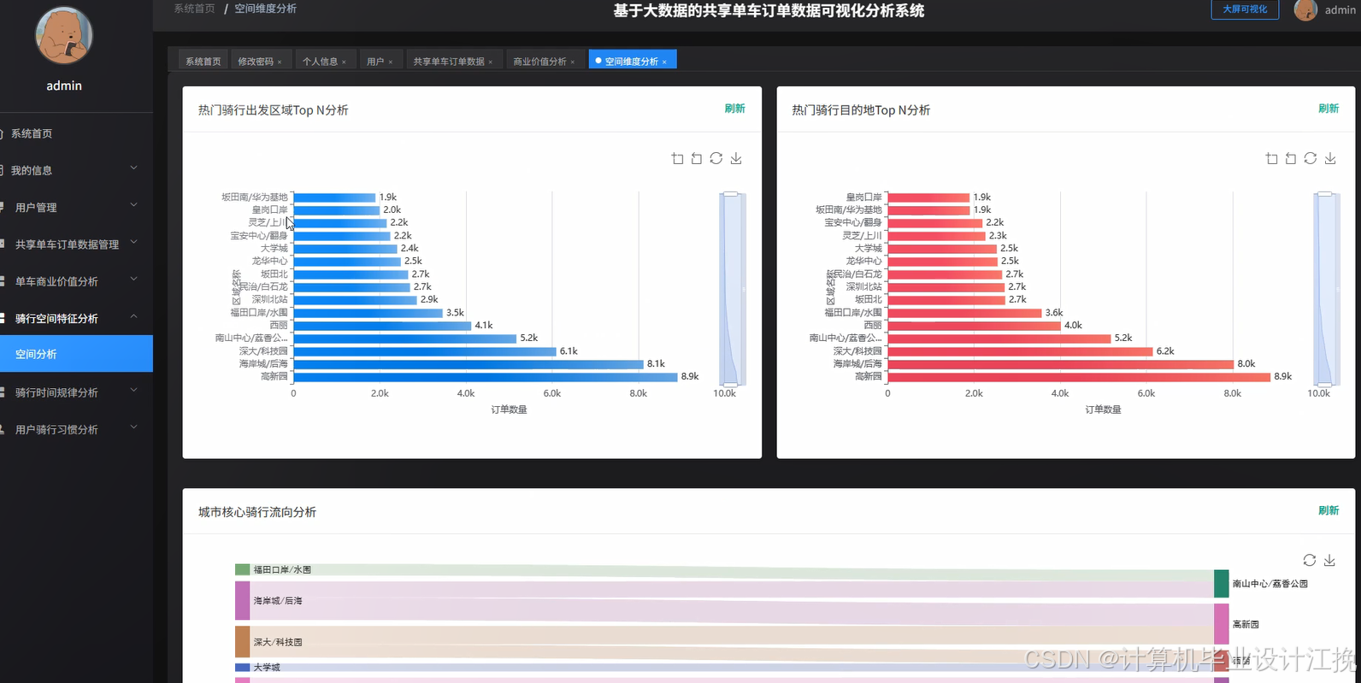Select 空间分析 submenu item
This screenshot has height=683, width=1361.
pyautogui.click(x=76, y=354)
